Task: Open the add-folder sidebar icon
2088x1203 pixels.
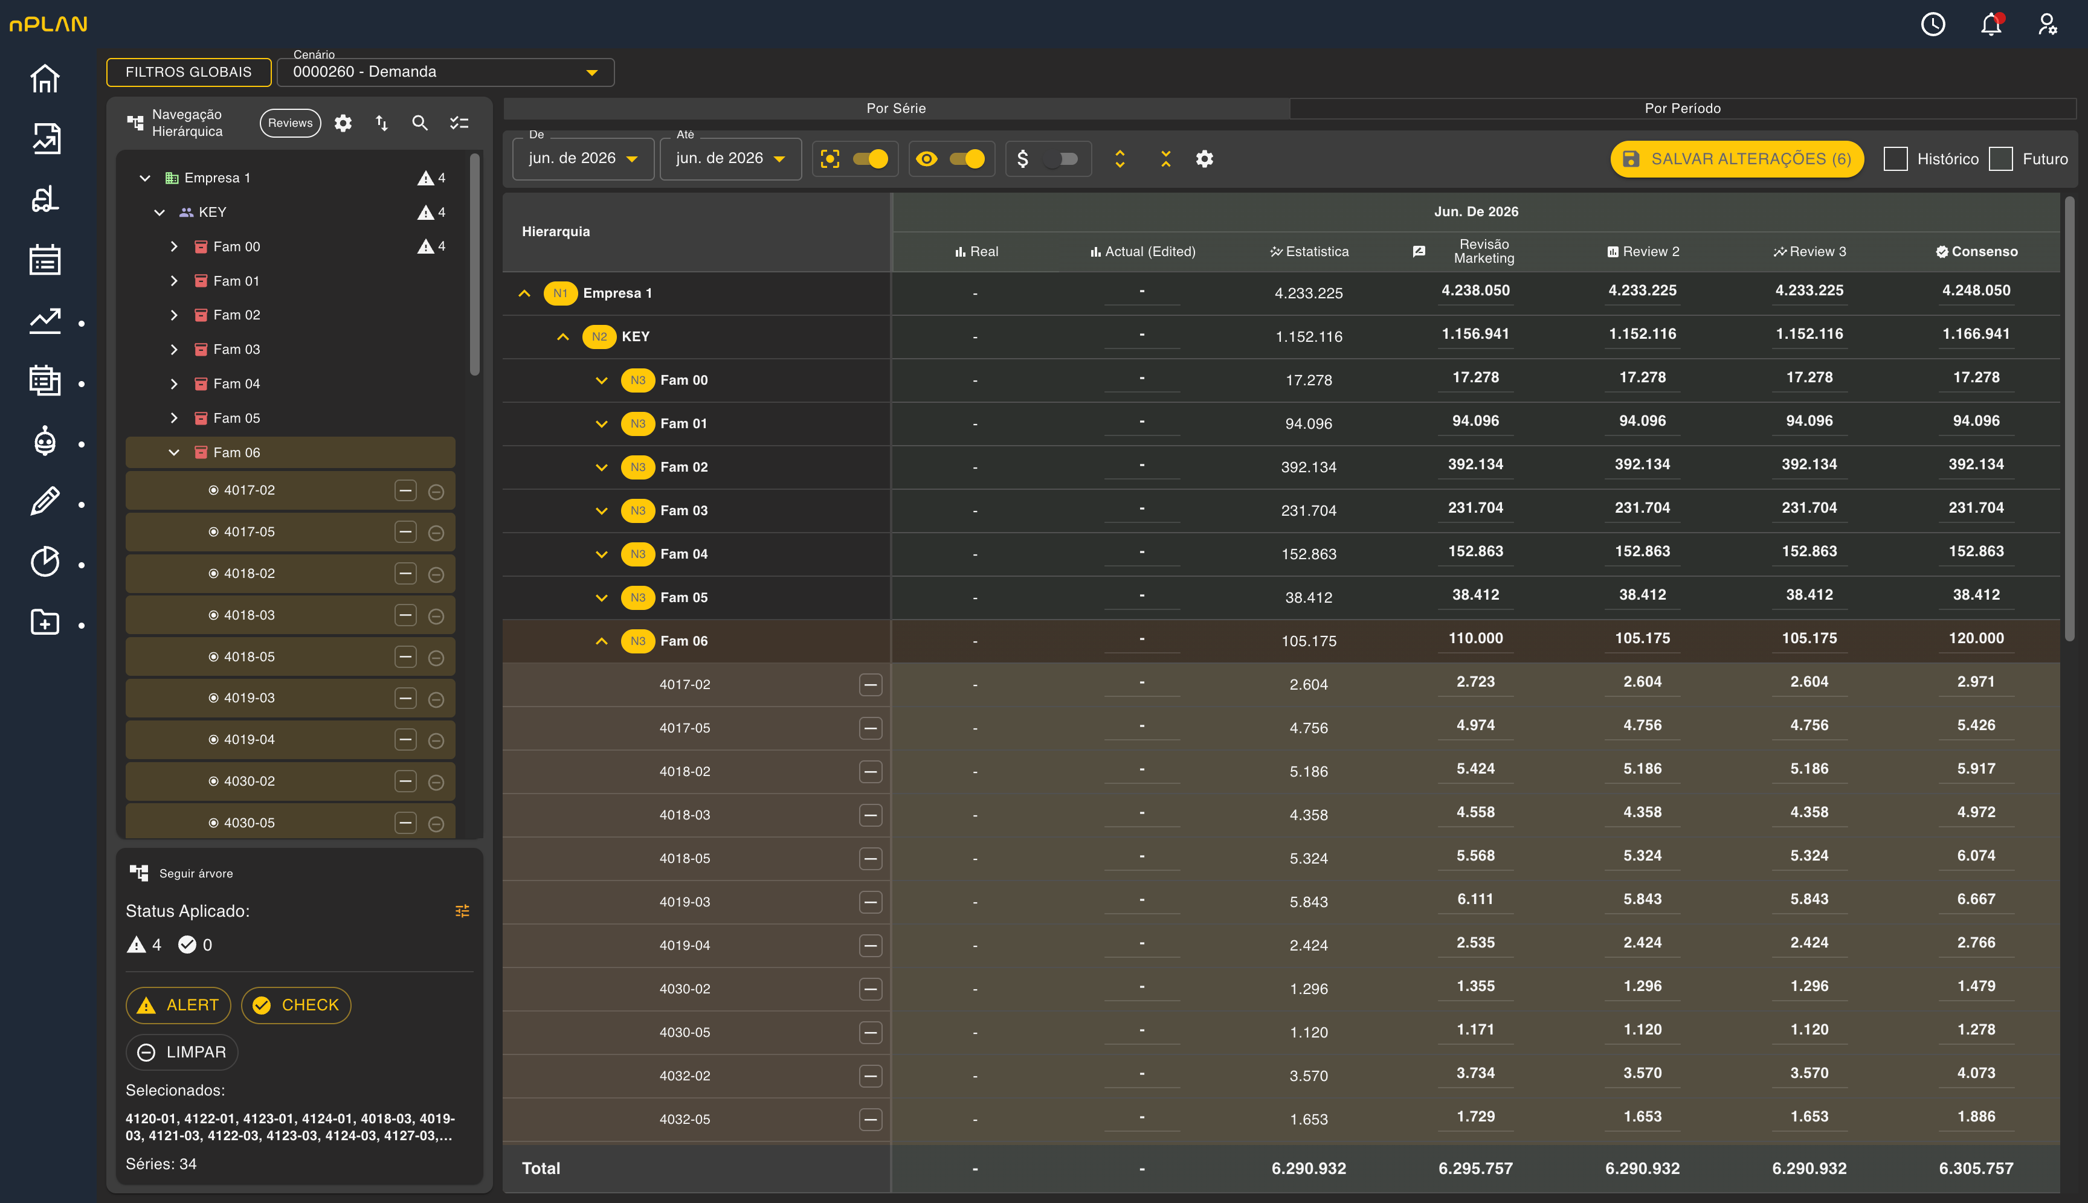Action: click(x=45, y=622)
